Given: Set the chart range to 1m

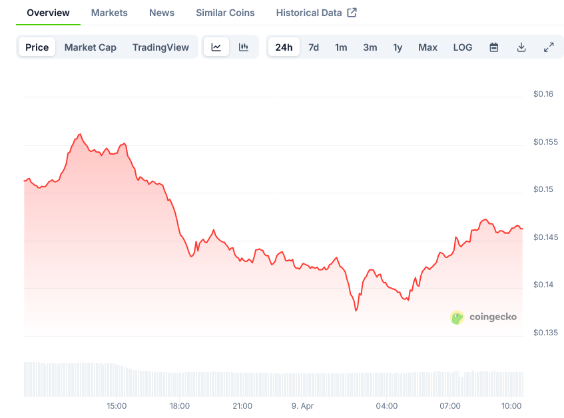Looking at the screenshot, I should tap(341, 47).
